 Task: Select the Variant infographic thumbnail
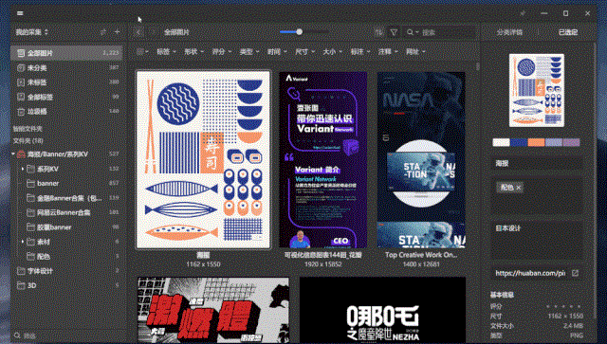[x=322, y=160]
